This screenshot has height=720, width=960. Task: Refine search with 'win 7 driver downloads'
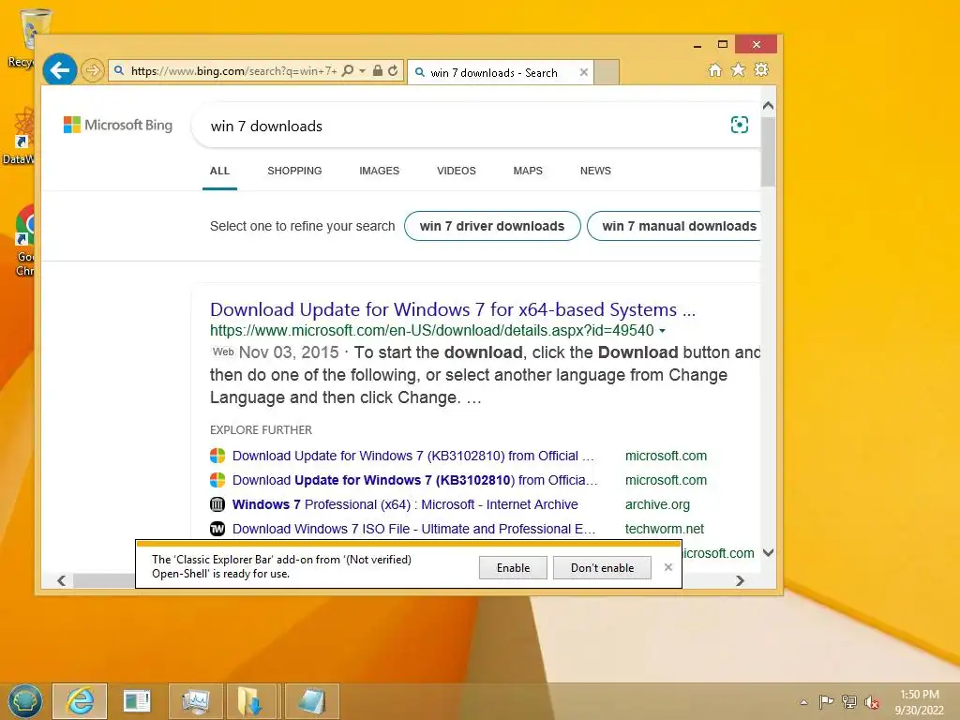pos(492,226)
